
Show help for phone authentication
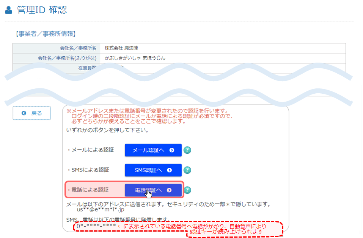tap(187, 190)
